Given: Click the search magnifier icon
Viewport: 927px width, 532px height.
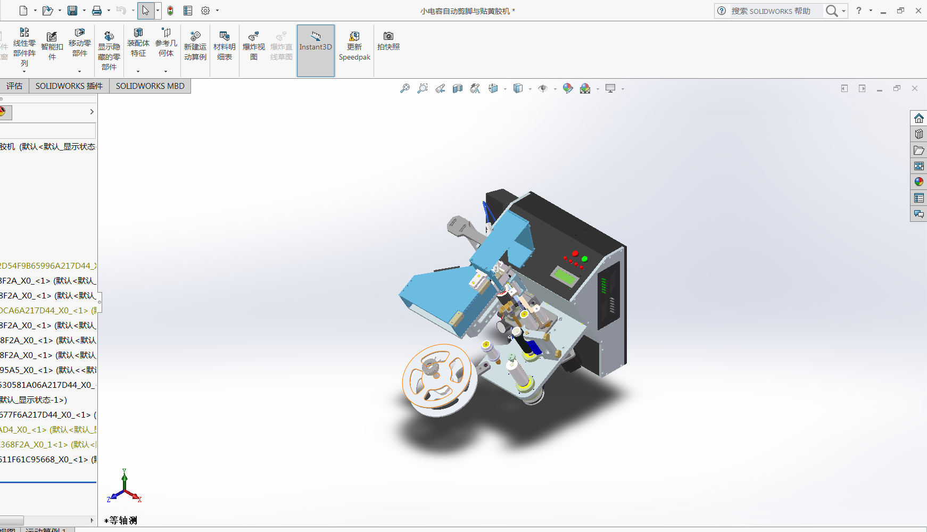Looking at the screenshot, I should pyautogui.click(x=831, y=11).
